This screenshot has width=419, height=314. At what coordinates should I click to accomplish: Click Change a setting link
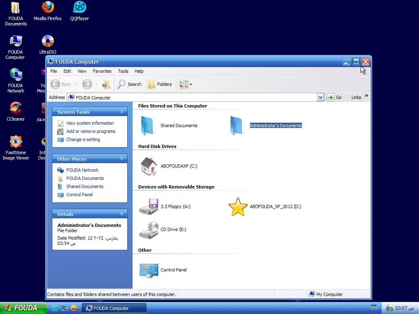(83, 140)
